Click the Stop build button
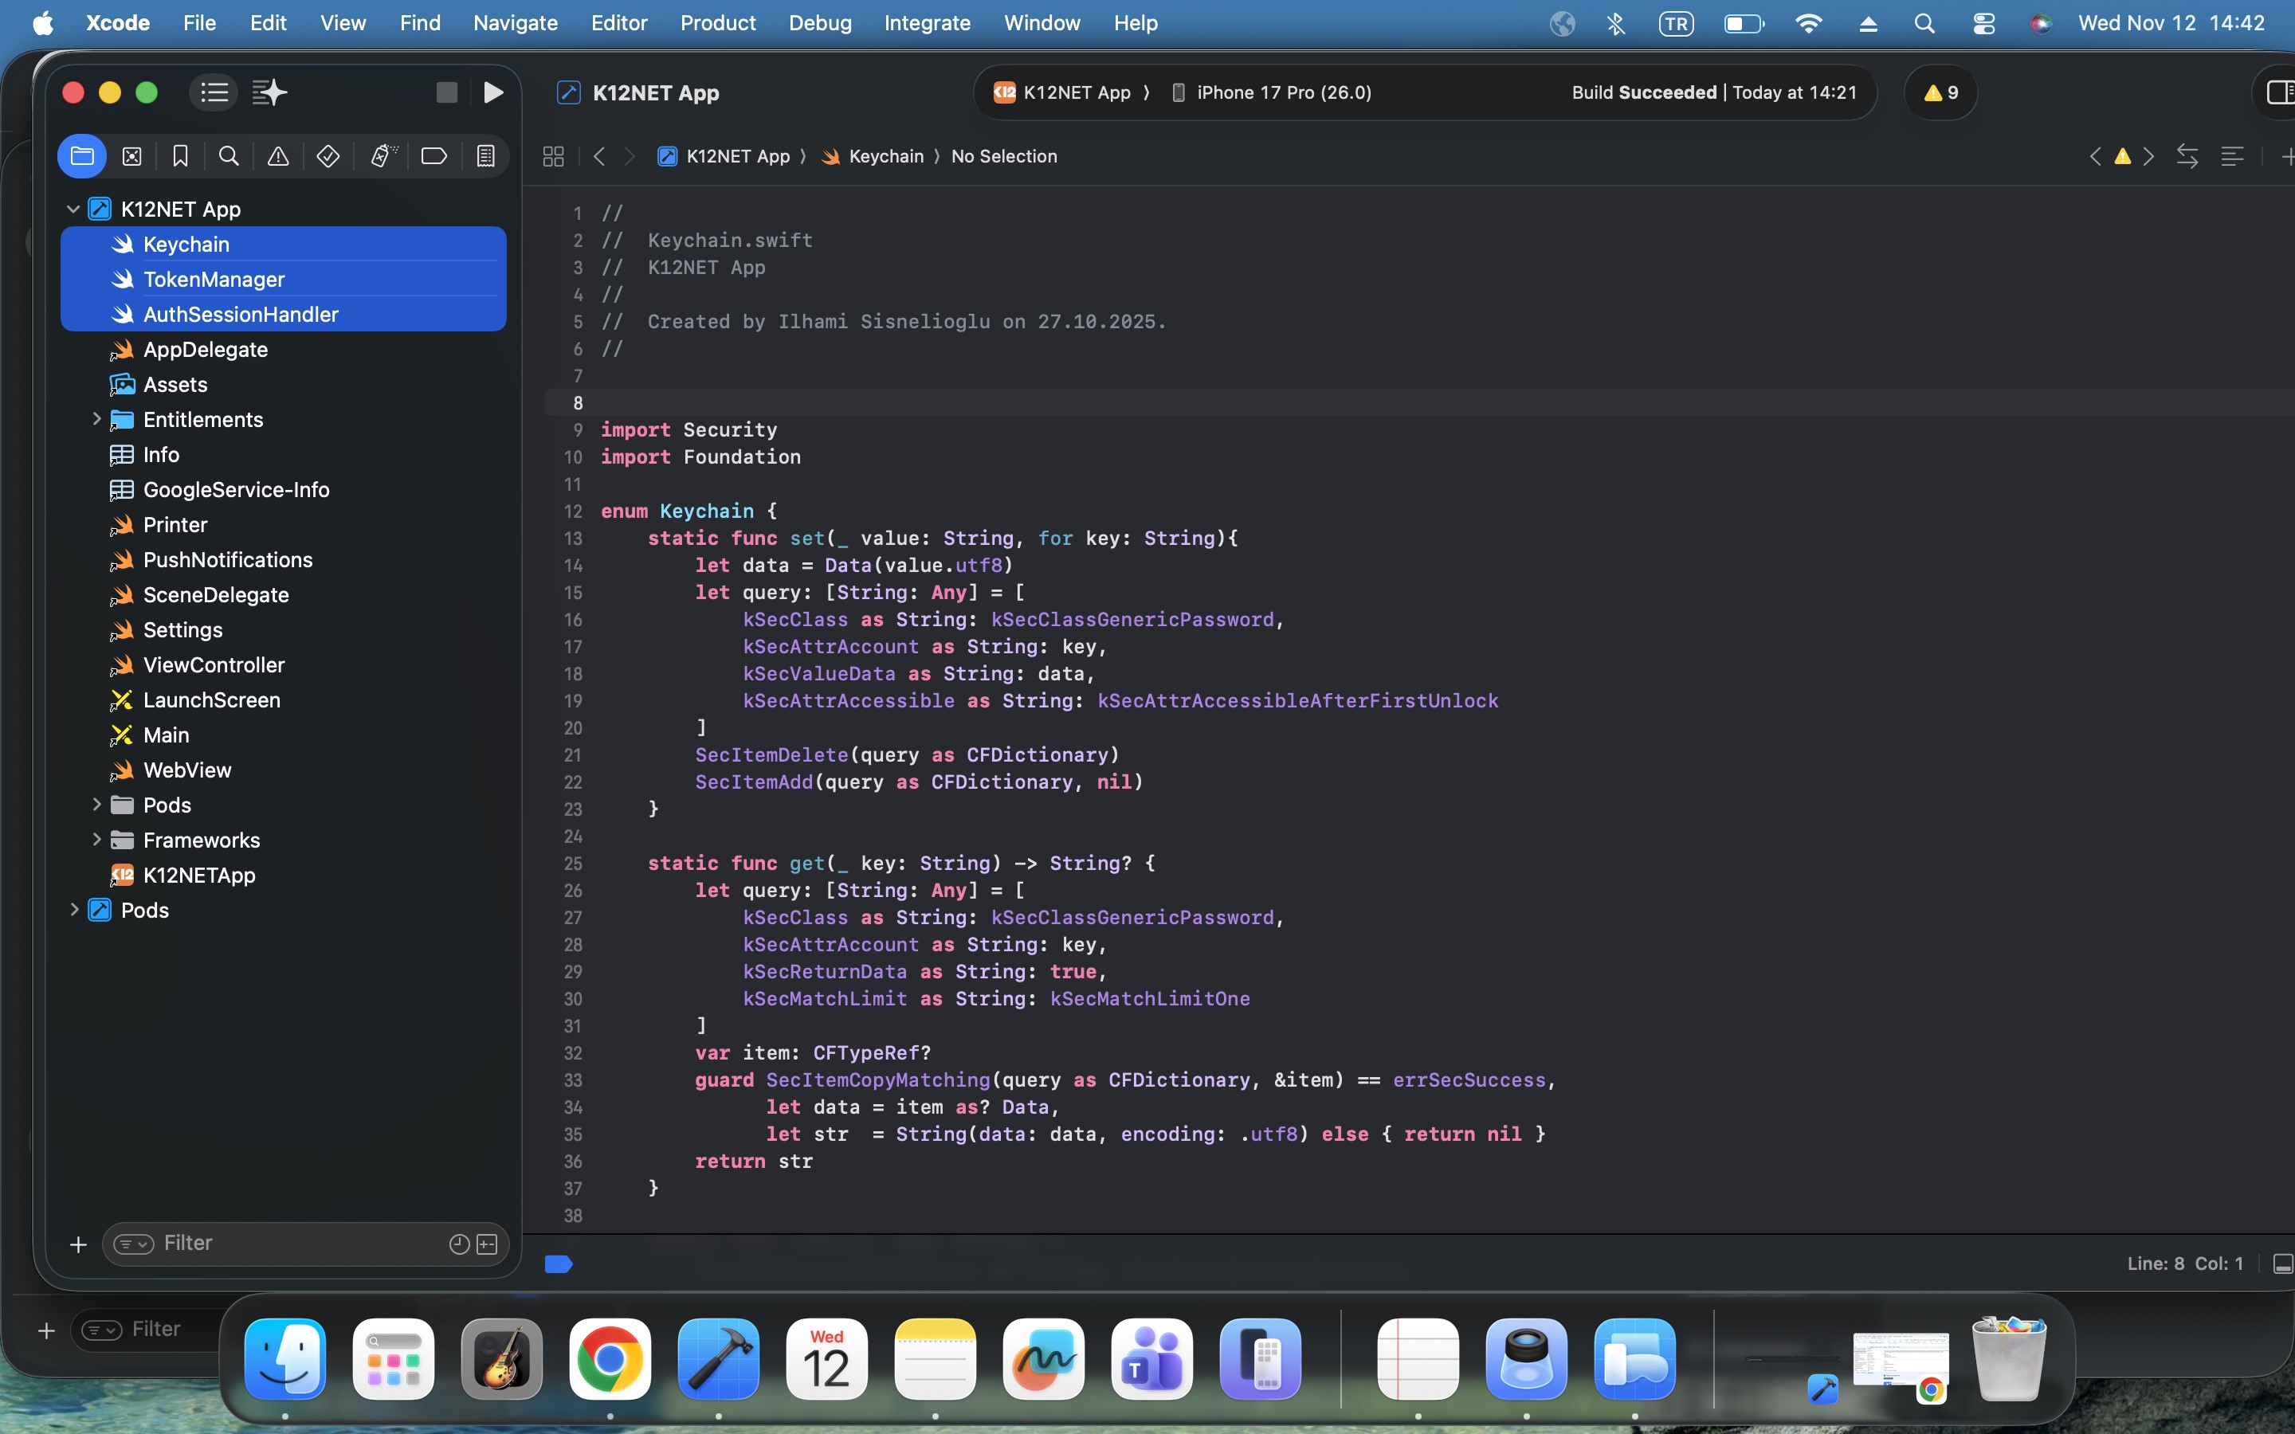 click(447, 92)
